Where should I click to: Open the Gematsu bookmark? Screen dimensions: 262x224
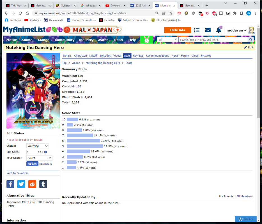coord(107,20)
